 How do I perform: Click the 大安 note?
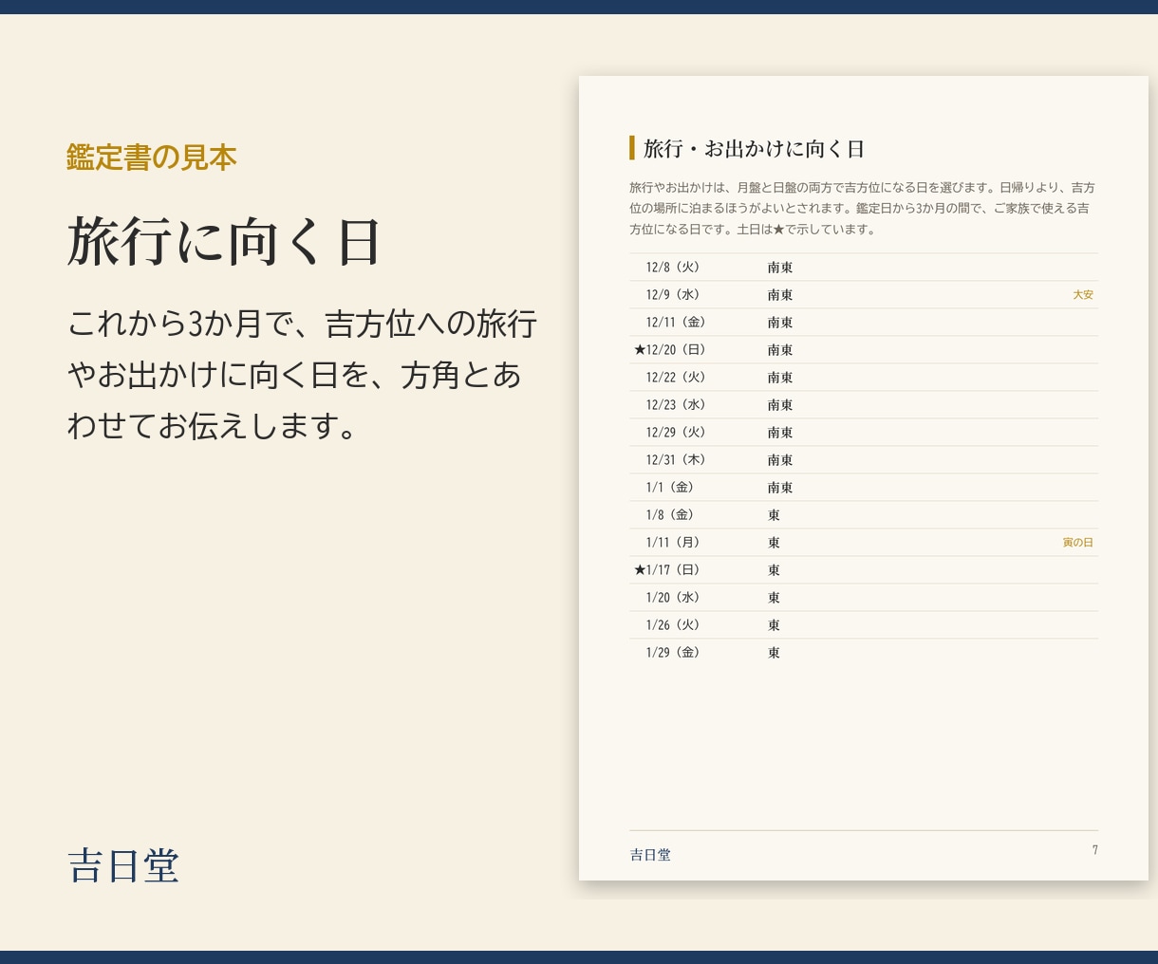click(1083, 295)
